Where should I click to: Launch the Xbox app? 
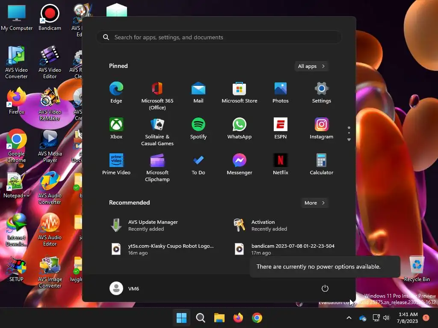[116, 129]
